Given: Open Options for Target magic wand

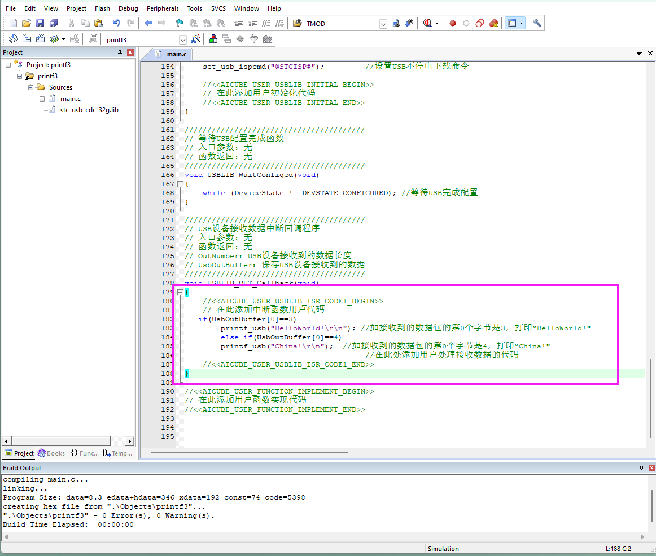Looking at the screenshot, I should (195, 39).
